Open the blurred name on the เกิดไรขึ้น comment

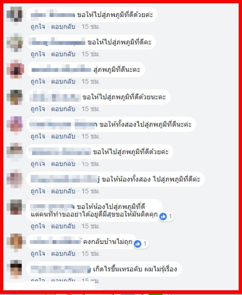pos(60,269)
